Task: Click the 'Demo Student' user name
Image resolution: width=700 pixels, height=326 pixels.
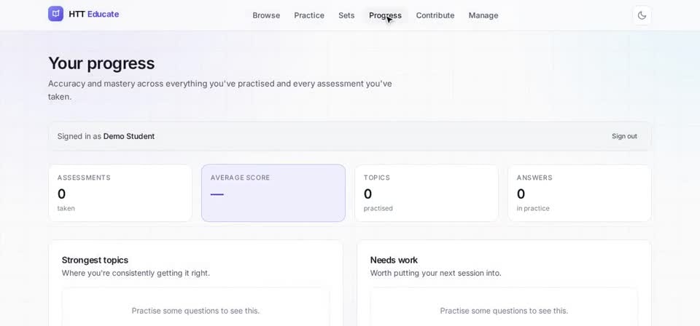Action: pos(129,136)
